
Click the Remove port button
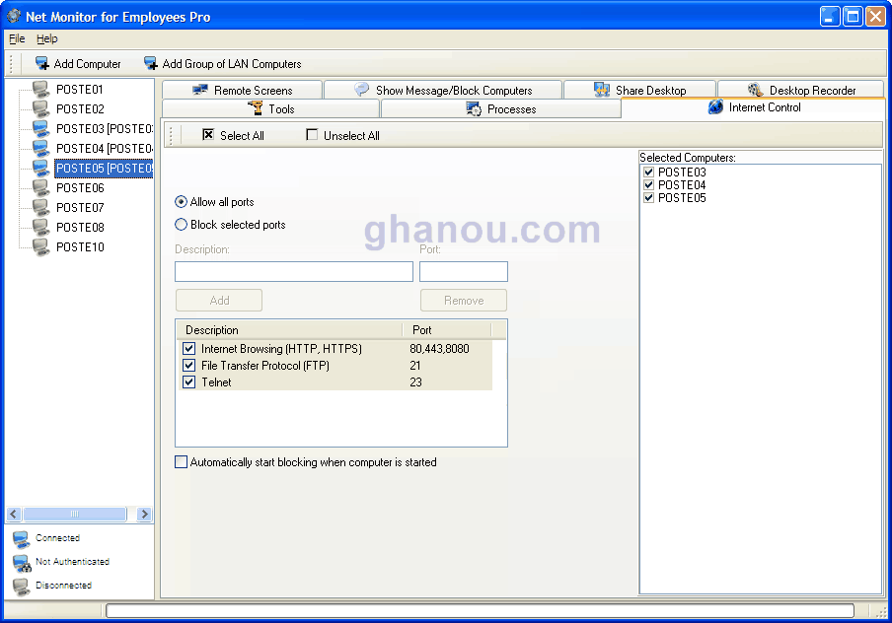[464, 300]
